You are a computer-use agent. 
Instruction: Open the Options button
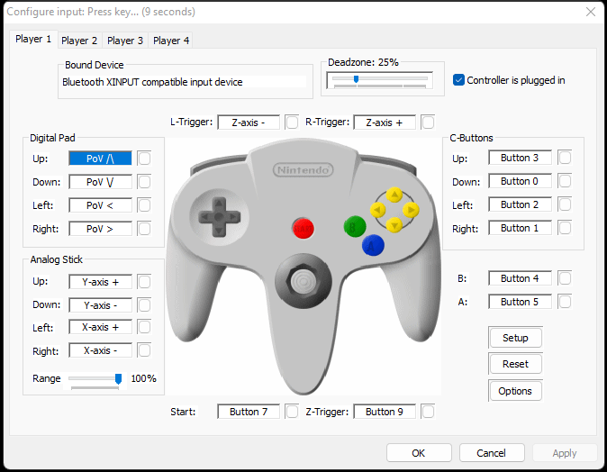515,391
